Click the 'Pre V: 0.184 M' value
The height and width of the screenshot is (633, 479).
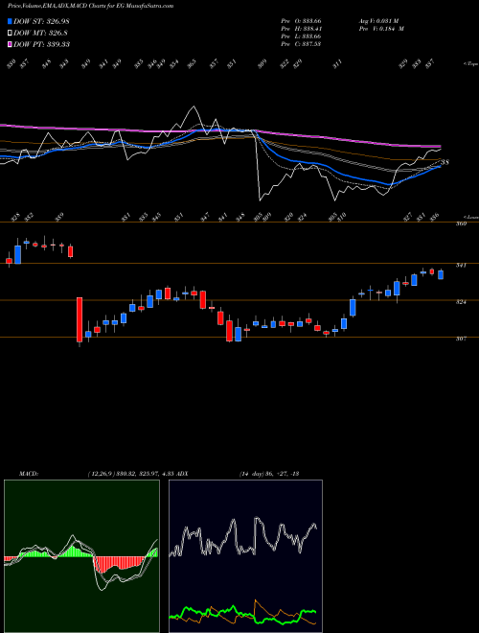pos(381,29)
